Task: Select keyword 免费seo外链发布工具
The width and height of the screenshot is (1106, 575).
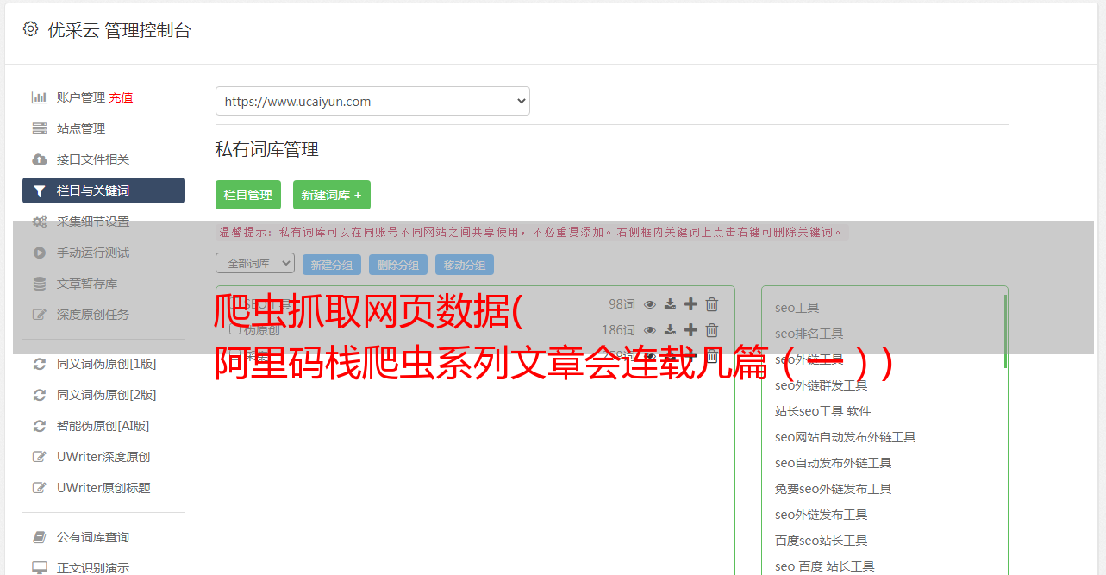Action: 834,489
